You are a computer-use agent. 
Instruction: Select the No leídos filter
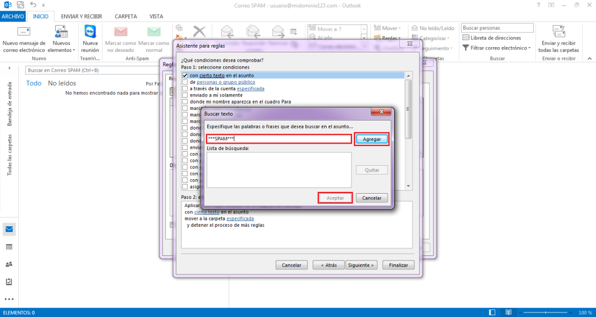click(x=62, y=83)
